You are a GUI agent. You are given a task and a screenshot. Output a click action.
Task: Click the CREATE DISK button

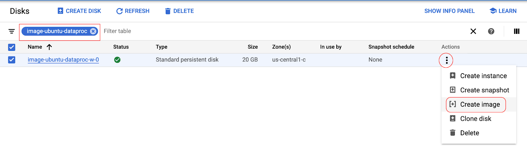point(79,11)
